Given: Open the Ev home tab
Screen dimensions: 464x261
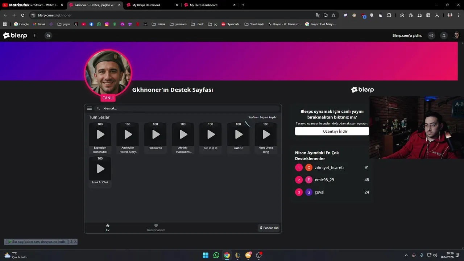Looking at the screenshot, I should click(x=108, y=228).
